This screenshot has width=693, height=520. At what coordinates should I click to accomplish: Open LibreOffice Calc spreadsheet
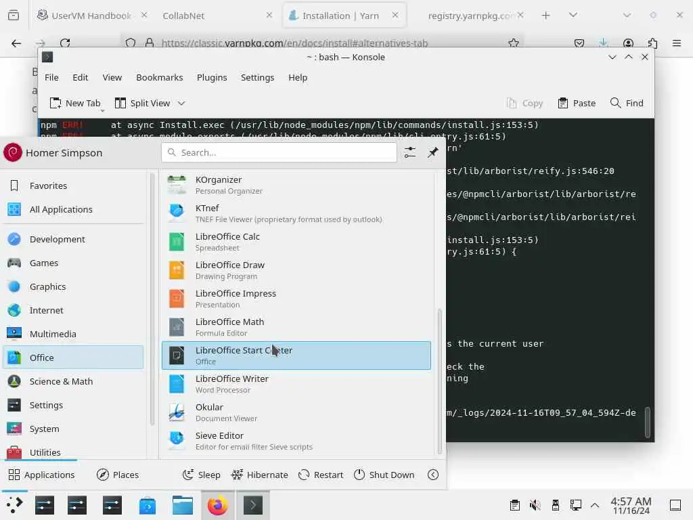pyautogui.click(x=296, y=242)
